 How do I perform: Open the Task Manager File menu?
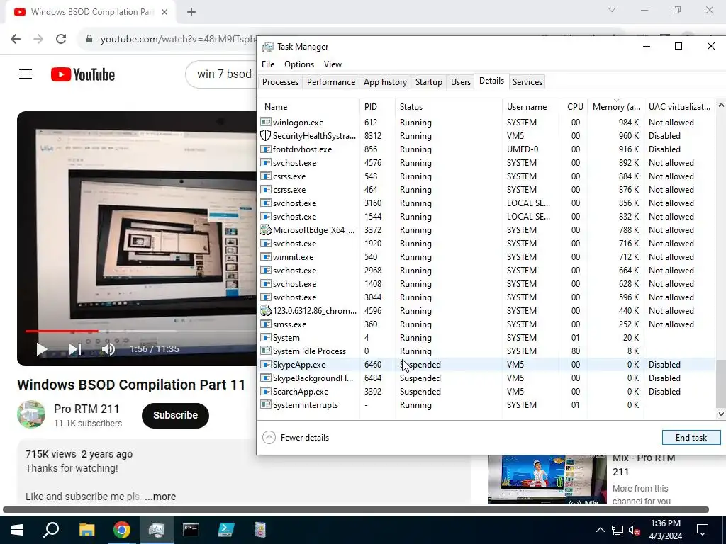267,64
